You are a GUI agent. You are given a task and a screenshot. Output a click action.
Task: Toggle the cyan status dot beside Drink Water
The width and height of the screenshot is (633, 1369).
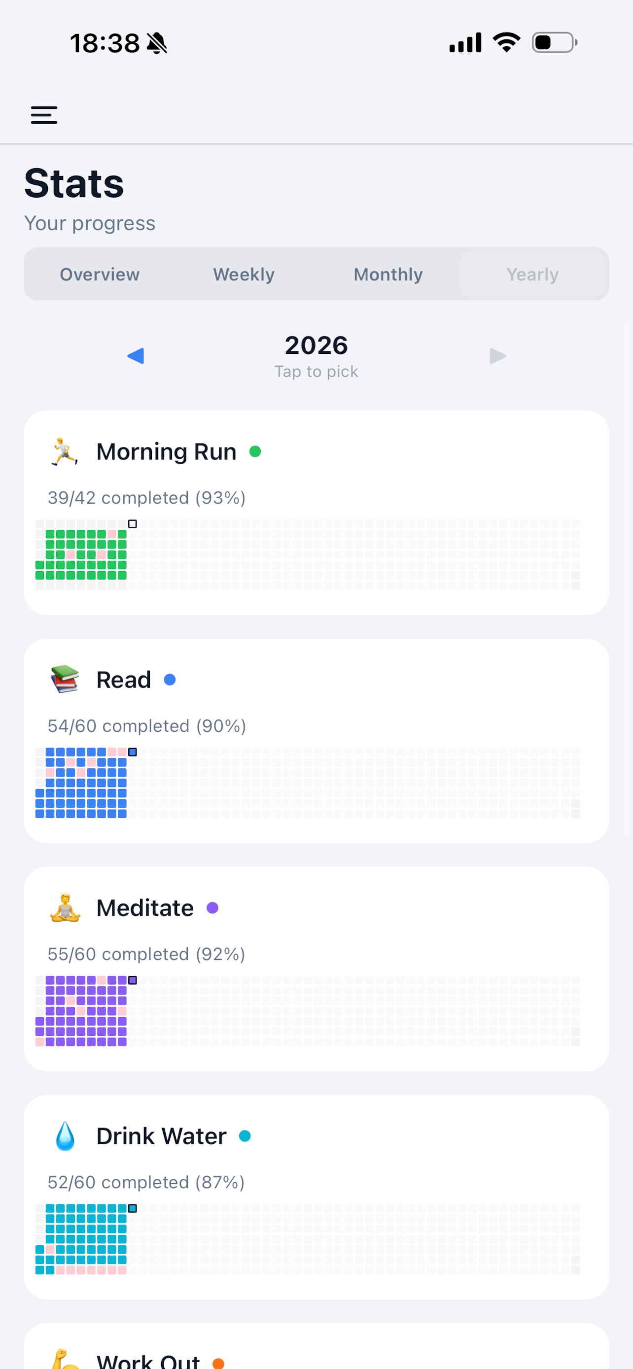coord(246,1136)
